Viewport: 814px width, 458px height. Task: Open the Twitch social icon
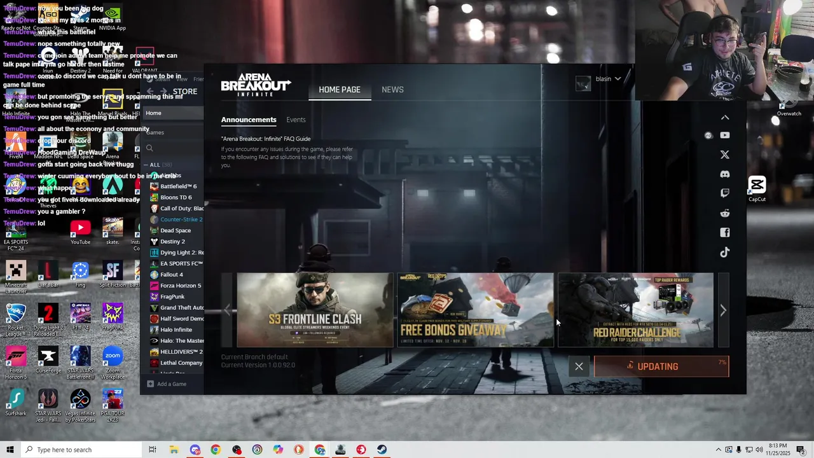tap(725, 193)
